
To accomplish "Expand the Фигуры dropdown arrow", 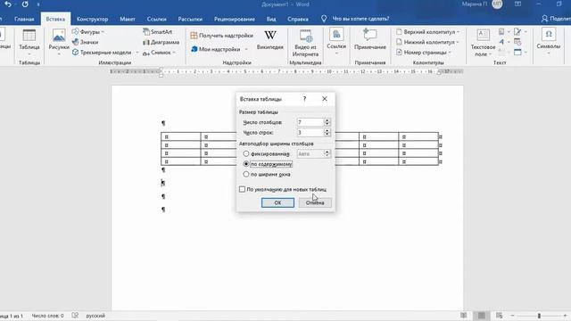I will 103,32.
